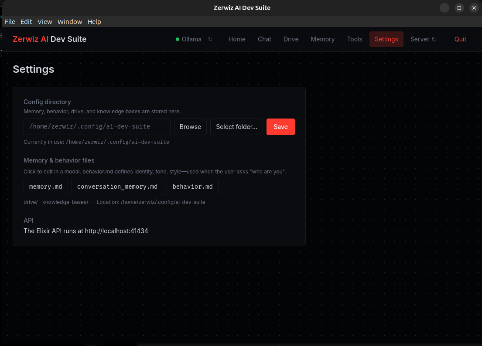Viewport: 482px width, 346px height.
Task: Select the Server status control
Action: pos(420,39)
